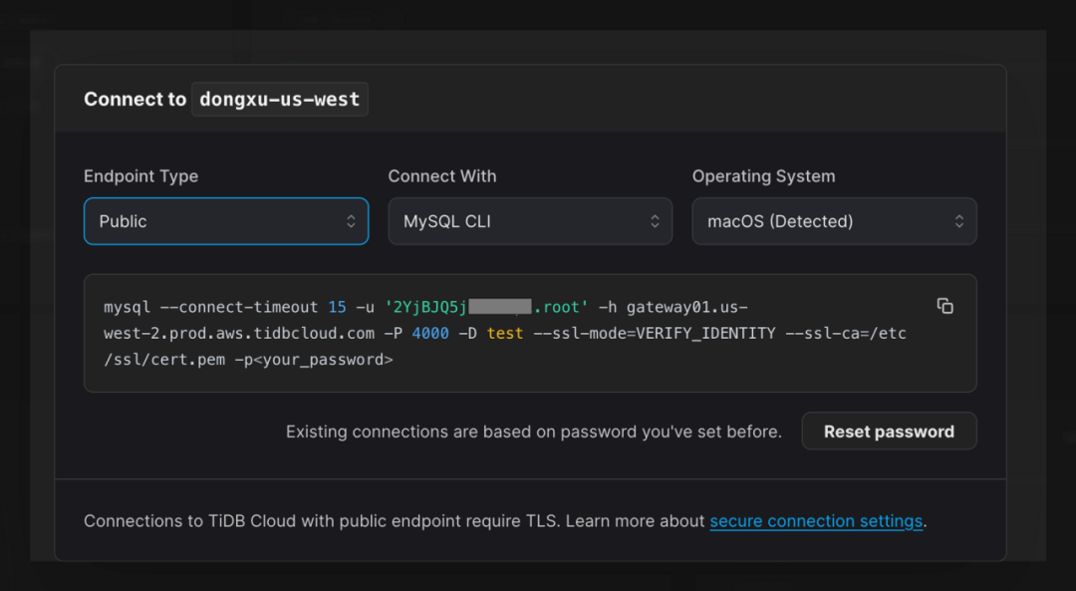The image size is (1076, 591).
Task: Copy the MySQL connection command
Action: click(944, 306)
